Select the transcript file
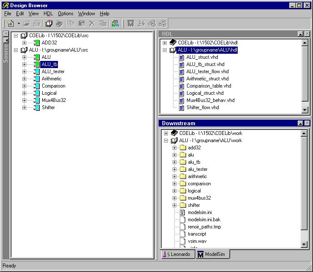The width and height of the screenshot is (313, 272). (197, 234)
